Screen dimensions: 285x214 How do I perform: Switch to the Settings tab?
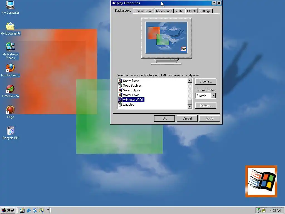205,11
